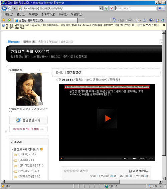The width and height of the screenshot is (167, 189).
Task: Select the 친절한 페이지입니다 tab
Action: coord(46,20)
